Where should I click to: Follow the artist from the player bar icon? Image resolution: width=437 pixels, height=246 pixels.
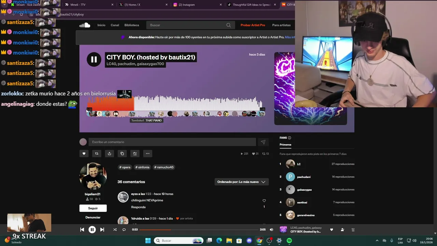342,230
